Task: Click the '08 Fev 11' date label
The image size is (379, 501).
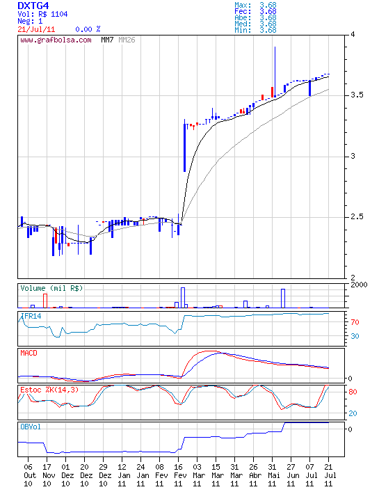Action: 161,475
